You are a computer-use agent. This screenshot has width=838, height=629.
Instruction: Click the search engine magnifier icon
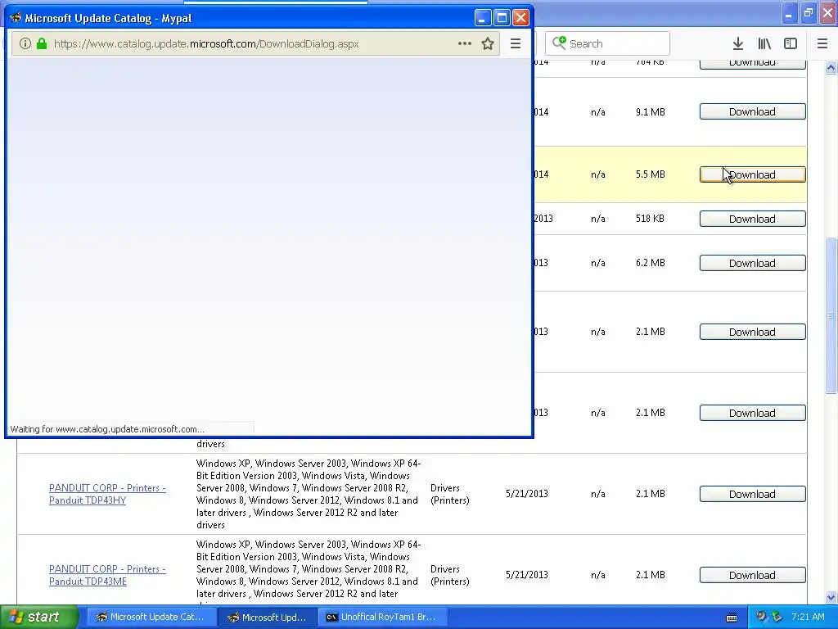[x=558, y=43]
